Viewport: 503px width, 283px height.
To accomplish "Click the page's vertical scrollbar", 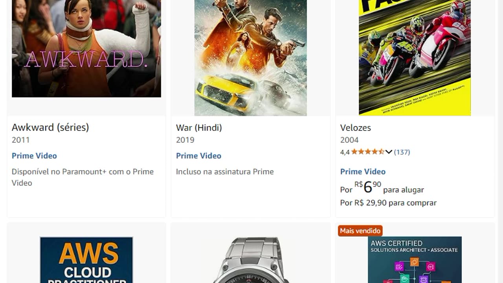I will tap(500, 141).
